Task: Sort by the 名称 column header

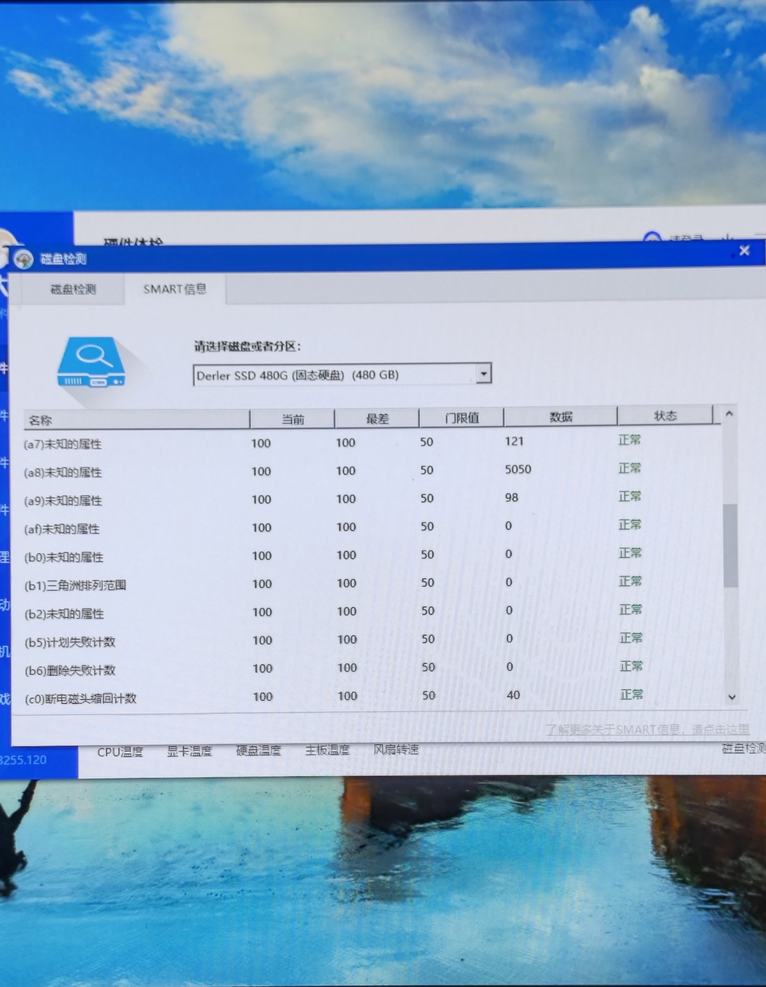Action: pos(136,420)
